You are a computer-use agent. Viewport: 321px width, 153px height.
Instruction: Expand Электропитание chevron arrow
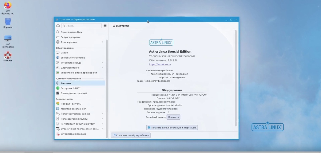[x=102, y=68]
